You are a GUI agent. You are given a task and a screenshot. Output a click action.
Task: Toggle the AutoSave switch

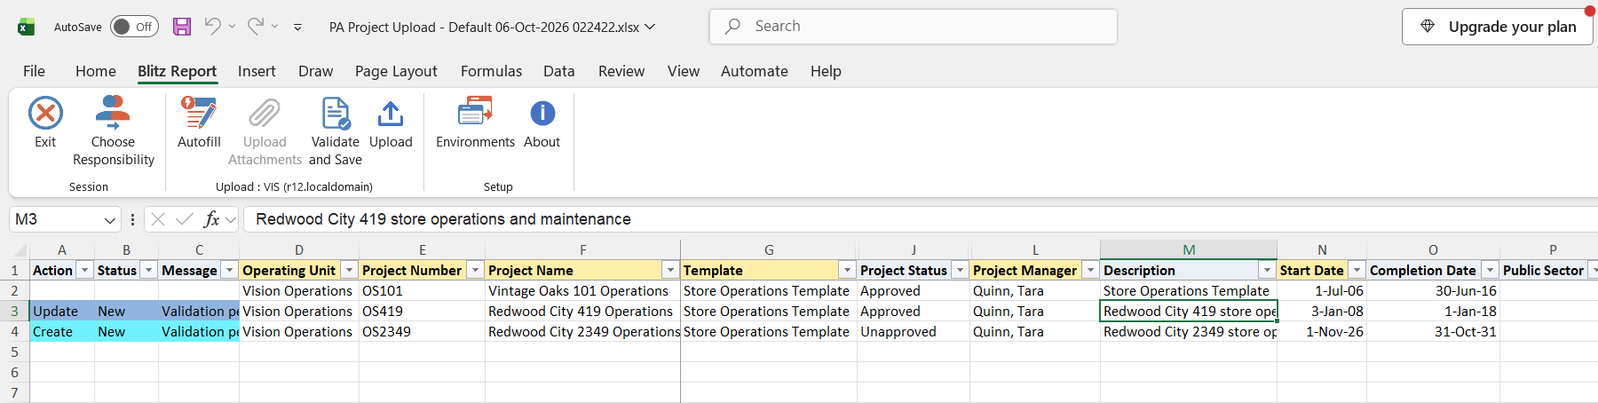[134, 27]
